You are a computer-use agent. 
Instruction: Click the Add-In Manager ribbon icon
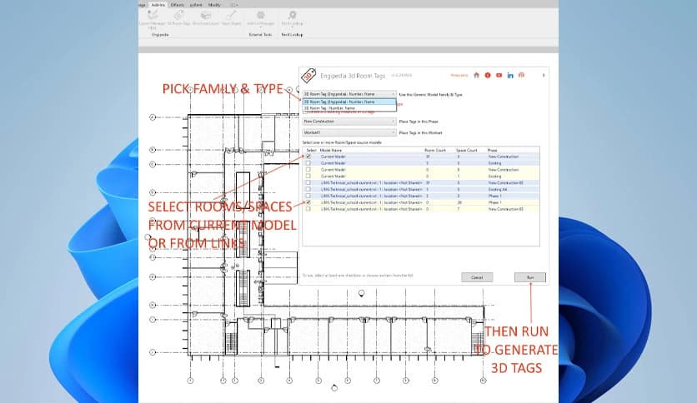(261, 16)
